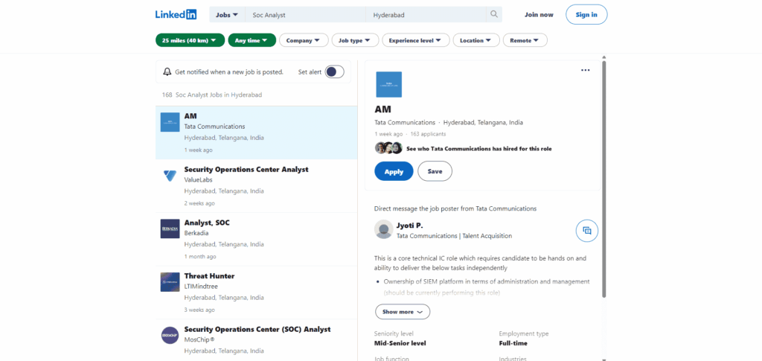Expand description with Show more
Image resolution: width=762 pixels, height=361 pixels.
click(402, 312)
